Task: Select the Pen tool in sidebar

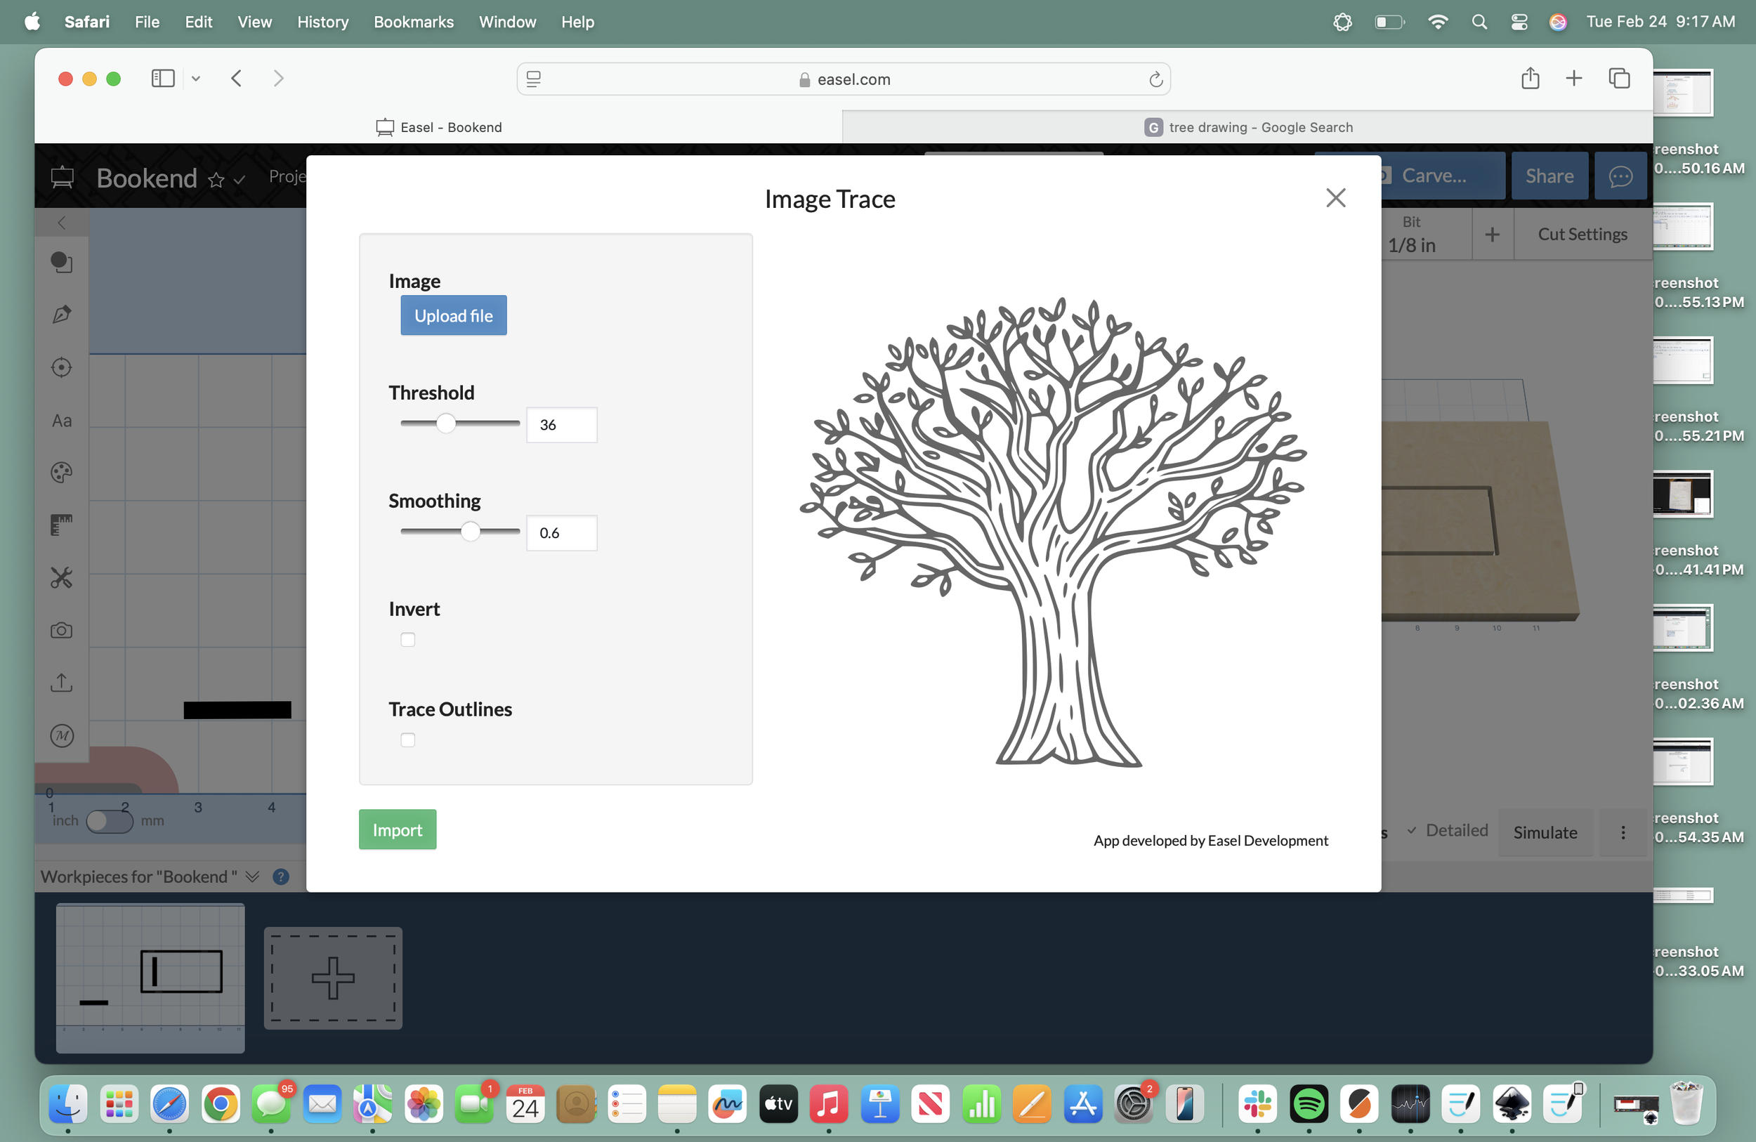Action: 61,315
